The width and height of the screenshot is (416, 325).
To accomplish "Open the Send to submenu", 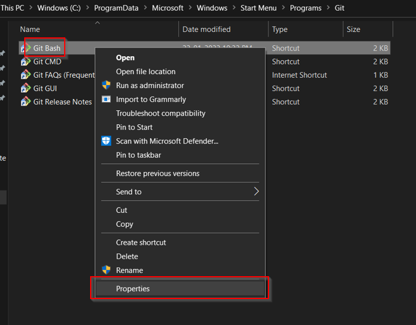I will coord(180,192).
